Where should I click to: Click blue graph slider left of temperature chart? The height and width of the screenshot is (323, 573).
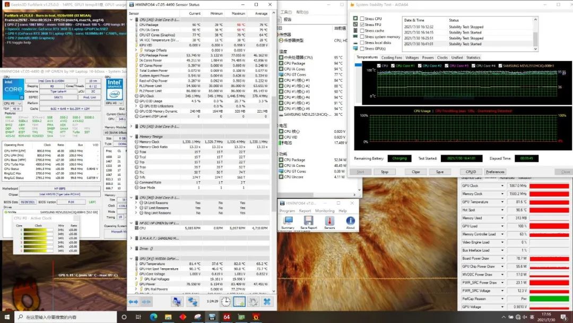(x=358, y=65)
